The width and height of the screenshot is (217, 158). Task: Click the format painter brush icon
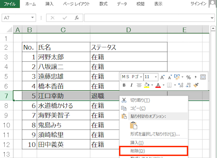point(196,85)
